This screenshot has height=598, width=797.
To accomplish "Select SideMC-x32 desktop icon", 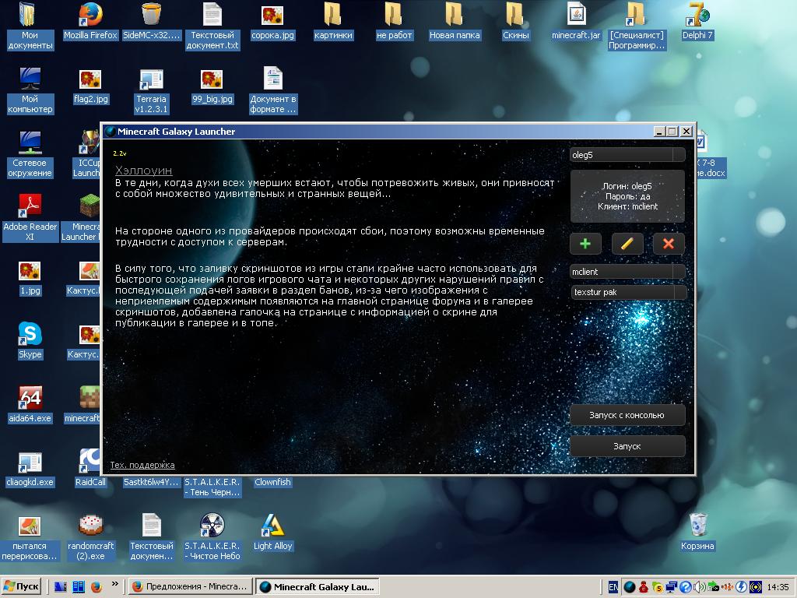I will point(151,22).
